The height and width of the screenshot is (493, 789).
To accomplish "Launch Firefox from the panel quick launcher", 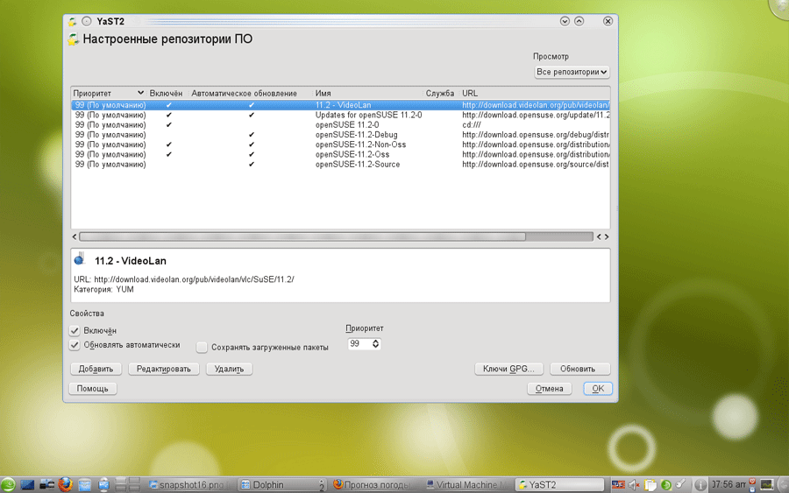I will (66, 484).
